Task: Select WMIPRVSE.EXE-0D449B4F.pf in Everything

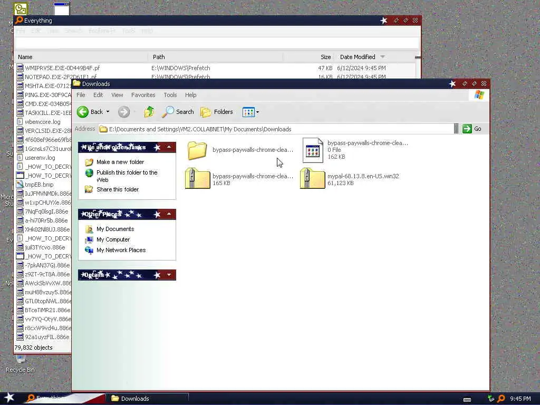Action: coord(62,68)
